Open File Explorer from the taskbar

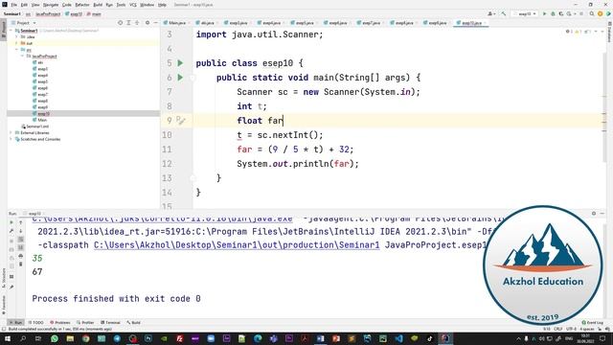pos(70,338)
